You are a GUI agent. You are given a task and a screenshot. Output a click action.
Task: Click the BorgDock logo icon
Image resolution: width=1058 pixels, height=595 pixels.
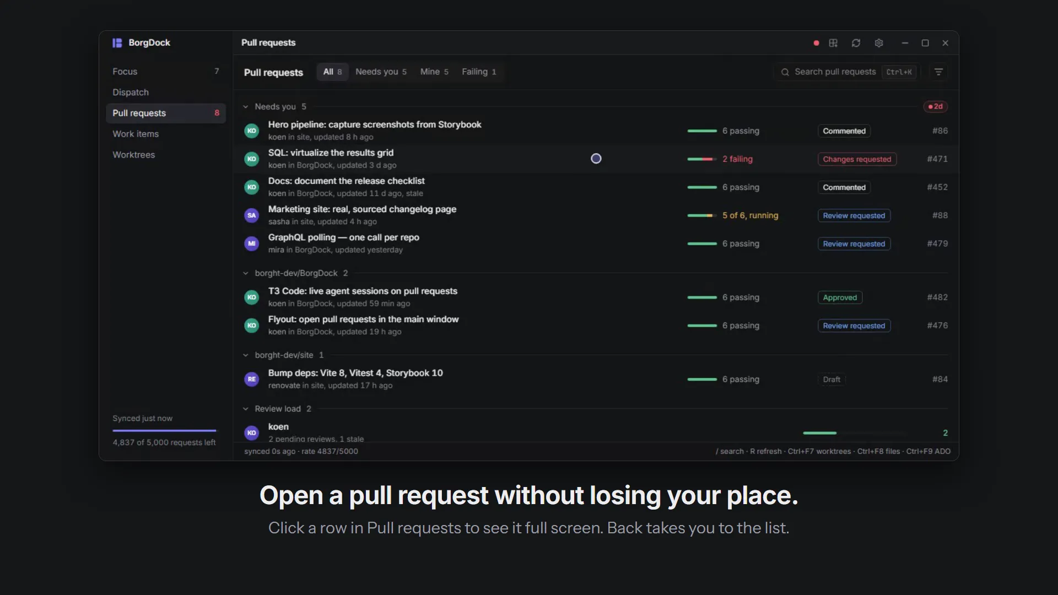click(x=117, y=43)
